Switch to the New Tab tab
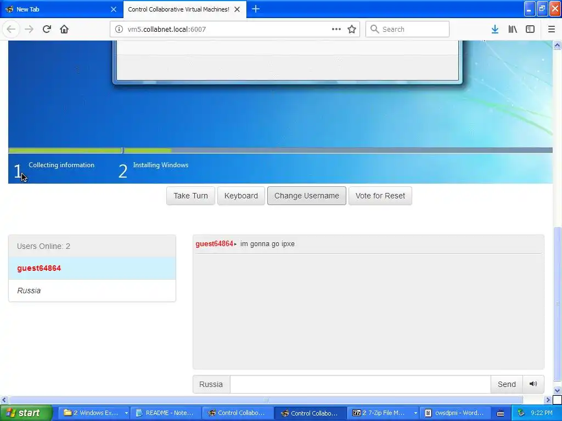 (61, 9)
